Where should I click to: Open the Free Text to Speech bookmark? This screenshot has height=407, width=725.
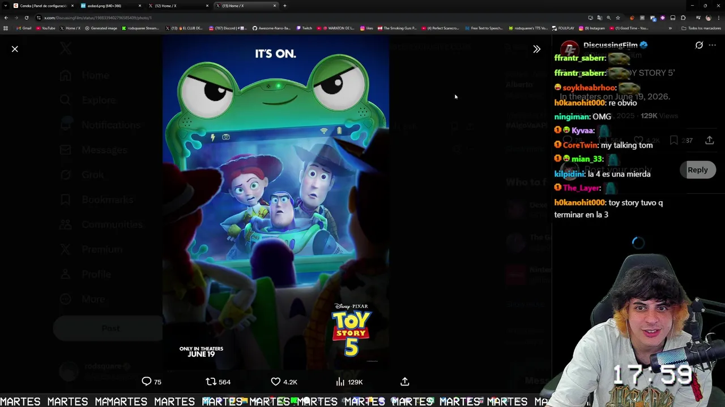[484, 28]
